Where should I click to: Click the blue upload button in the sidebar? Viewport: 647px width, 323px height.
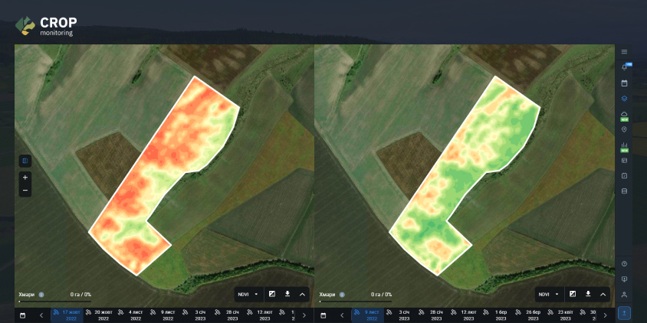coord(624,313)
